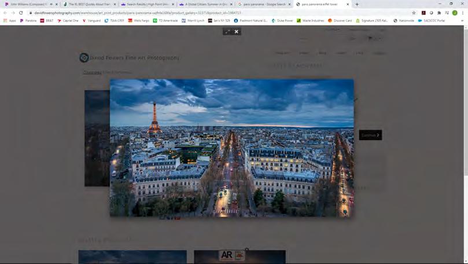Open BB&T bookmark

click(x=47, y=21)
